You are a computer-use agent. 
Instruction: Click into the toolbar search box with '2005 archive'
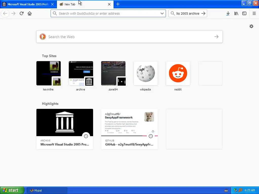[187, 14]
